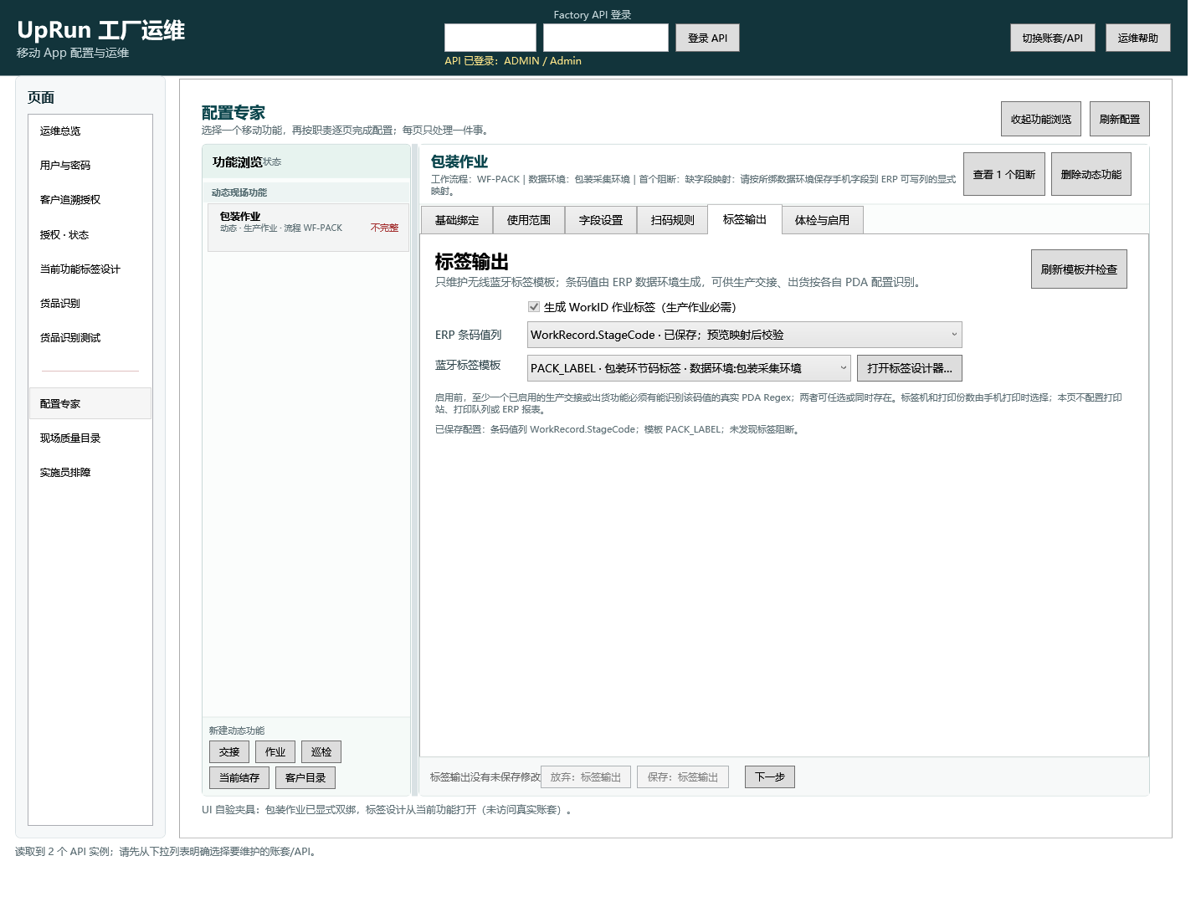Open 货品识别 page
Image resolution: width=1201 pixels, height=902 pixels.
coord(90,304)
